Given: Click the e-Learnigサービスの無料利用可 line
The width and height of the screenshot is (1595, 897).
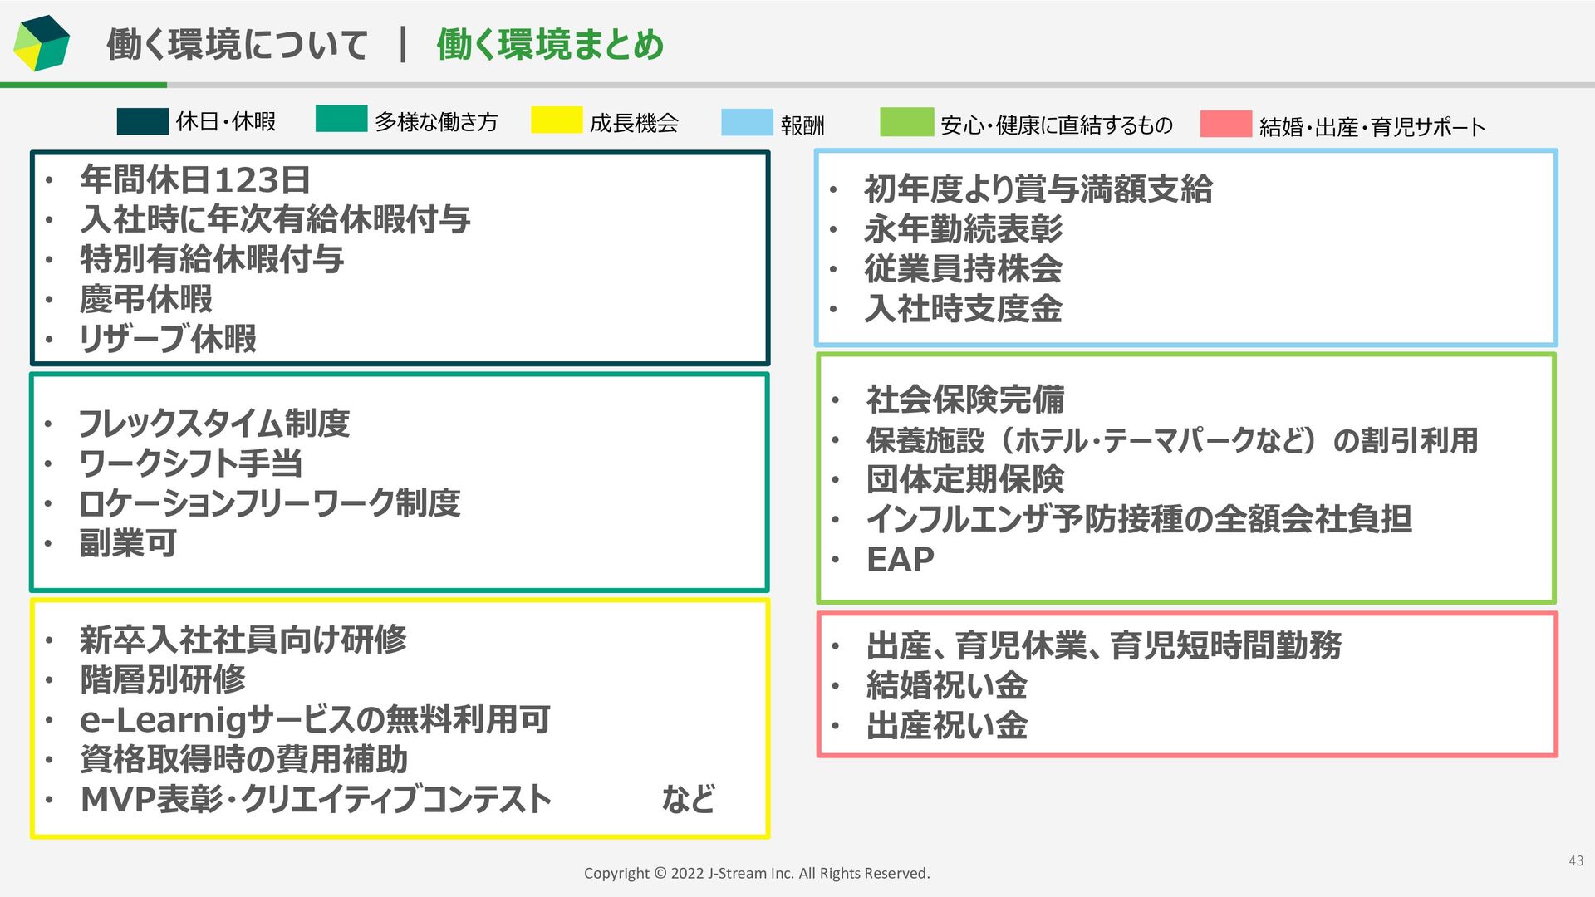Looking at the screenshot, I should click(315, 719).
